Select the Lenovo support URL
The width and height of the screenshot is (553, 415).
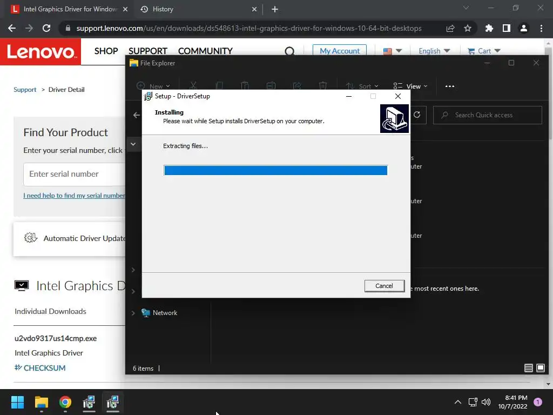(x=249, y=28)
